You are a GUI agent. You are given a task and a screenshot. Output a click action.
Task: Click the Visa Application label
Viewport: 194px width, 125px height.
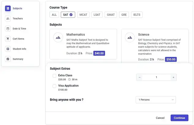68,86
